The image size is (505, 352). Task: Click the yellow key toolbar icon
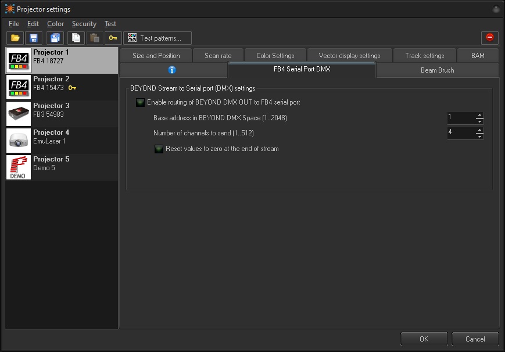[113, 38]
